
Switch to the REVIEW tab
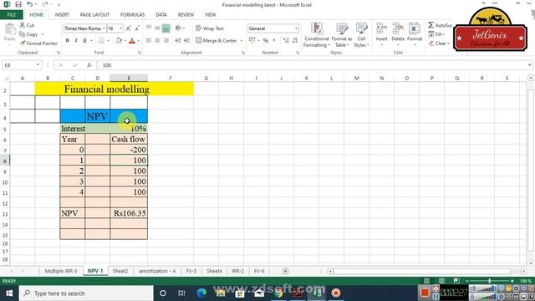click(186, 15)
